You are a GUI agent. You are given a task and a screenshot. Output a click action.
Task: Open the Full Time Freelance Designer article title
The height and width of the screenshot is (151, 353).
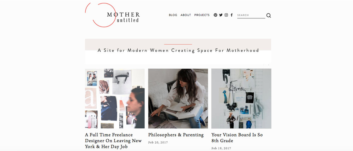tap(113, 141)
